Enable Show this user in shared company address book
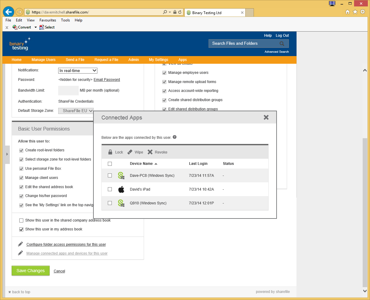The image size is (370, 300). (x=21, y=220)
